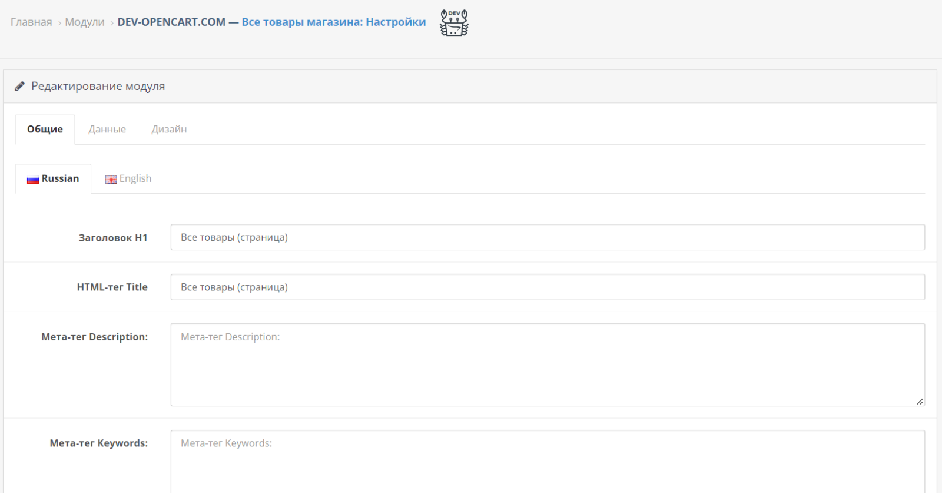This screenshot has height=494, width=942.
Task: Focus the Заголовок H1 input field
Action: tap(548, 237)
